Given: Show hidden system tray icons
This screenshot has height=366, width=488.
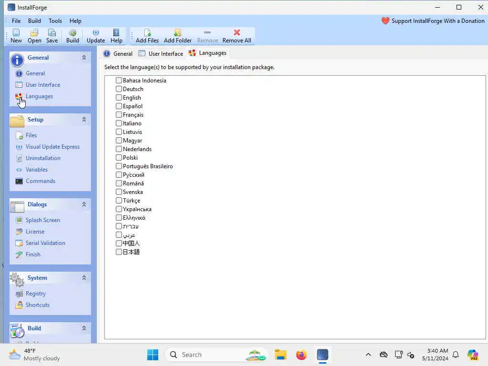Looking at the screenshot, I should tap(368, 355).
